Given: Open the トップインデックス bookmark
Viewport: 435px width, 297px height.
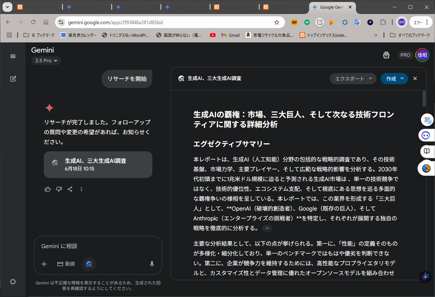Looking at the screenshot, I should tap(323, 35).
